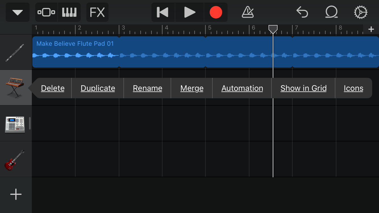Tap Show in Grid option
379x213 pixels.
click(303, 88)
